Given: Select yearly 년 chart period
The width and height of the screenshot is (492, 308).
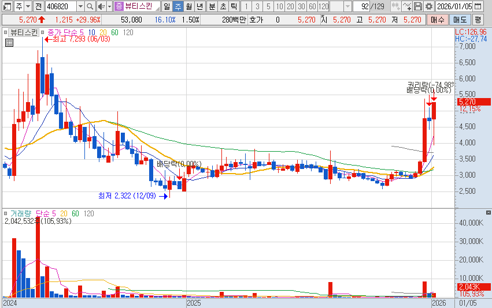Looking at the screenshot, I should 200,6.
